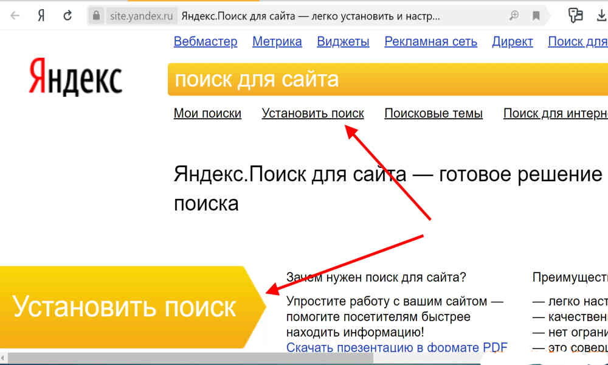Click the horizontal scrollbar thumb

[190, 358]
